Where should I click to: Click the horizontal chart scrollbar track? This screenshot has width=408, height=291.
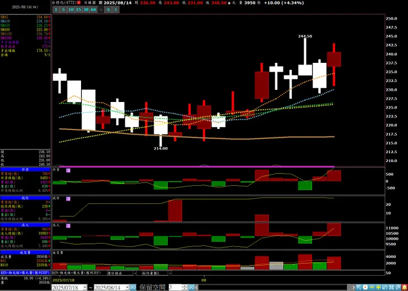pos(275,287)
